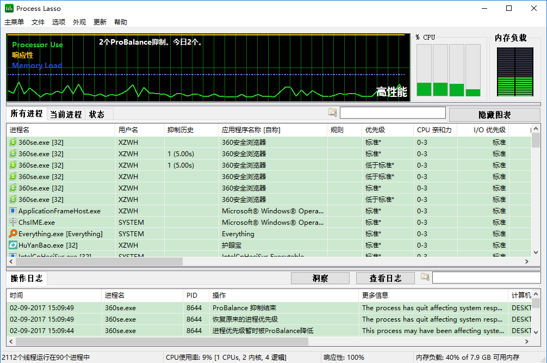547x363 pixels.
Task: Click the Process Lasso title bar icon
Action: pyautogui.click(x=9, y=8)
